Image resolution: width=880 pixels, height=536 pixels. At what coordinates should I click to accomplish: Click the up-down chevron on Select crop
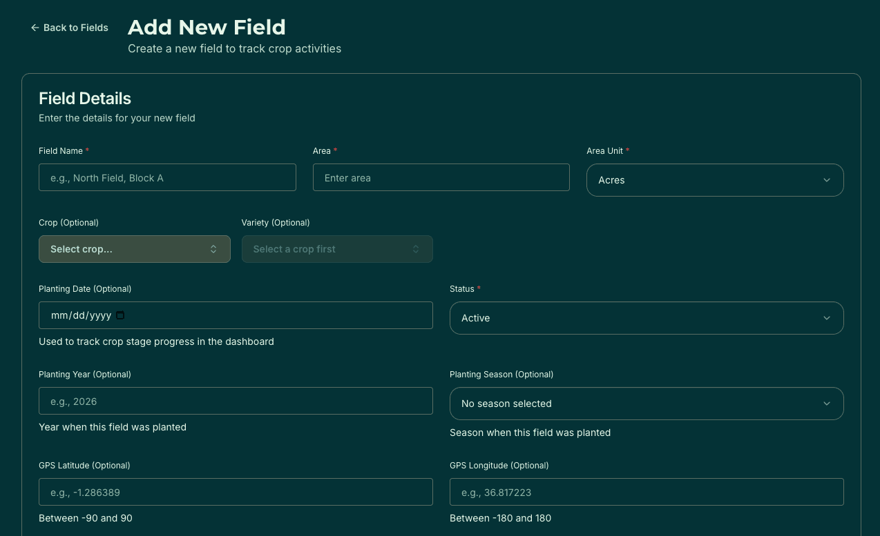(213, 249)
